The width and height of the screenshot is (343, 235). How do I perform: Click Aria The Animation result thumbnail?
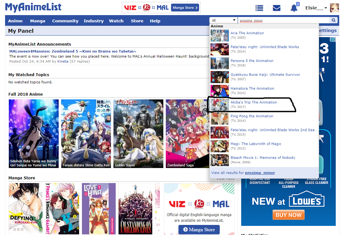tap(220, 35)
